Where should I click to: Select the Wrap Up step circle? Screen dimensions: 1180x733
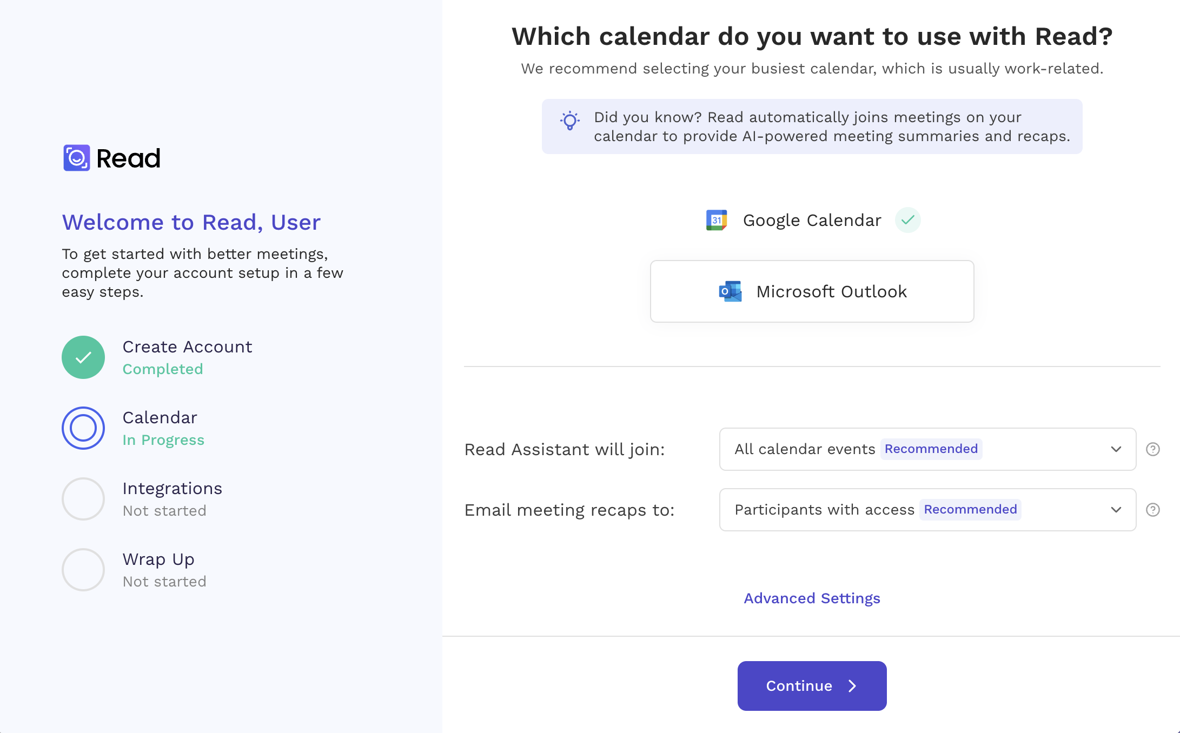point(83,570)
